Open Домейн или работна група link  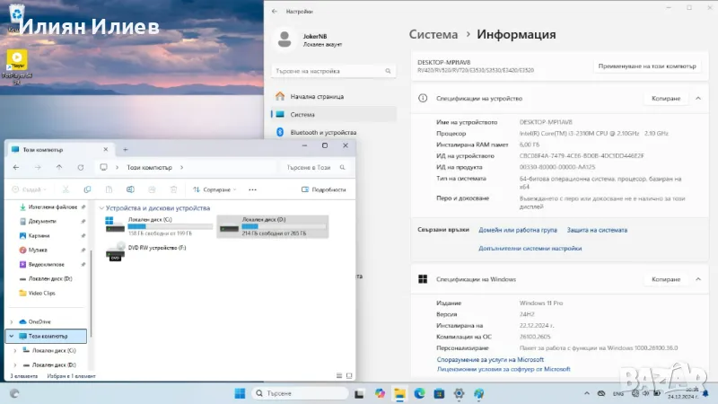518,230
